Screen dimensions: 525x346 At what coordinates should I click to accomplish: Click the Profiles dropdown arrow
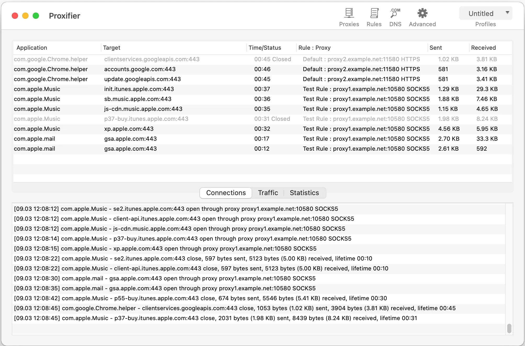click(507, 12)
